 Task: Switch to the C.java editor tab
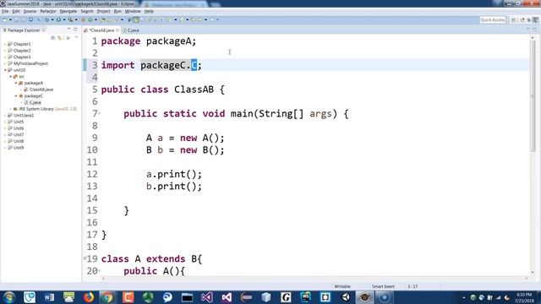(x=131, y=30)
